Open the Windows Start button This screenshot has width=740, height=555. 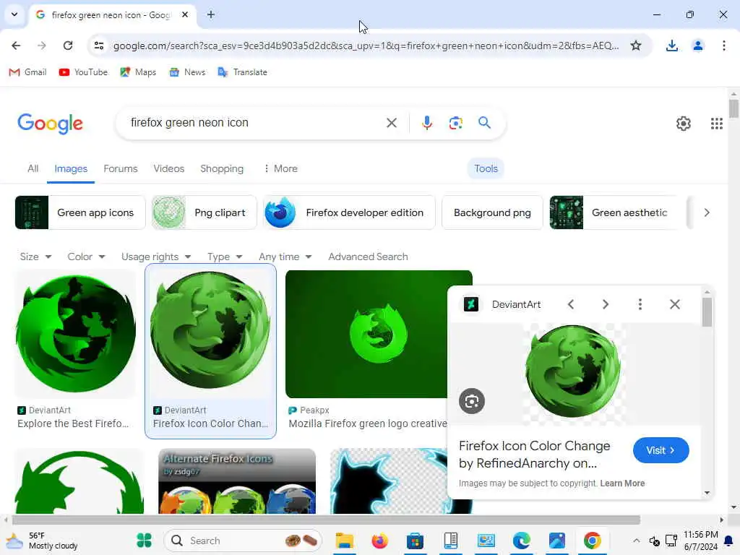pos(144,541)
